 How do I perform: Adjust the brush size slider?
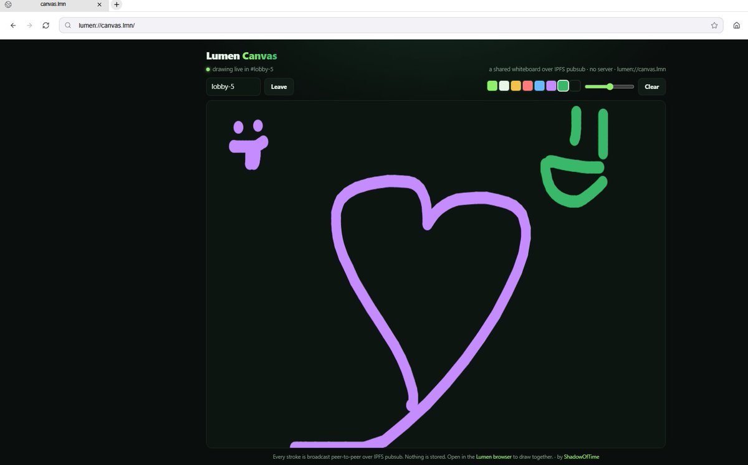click(610, 87)
